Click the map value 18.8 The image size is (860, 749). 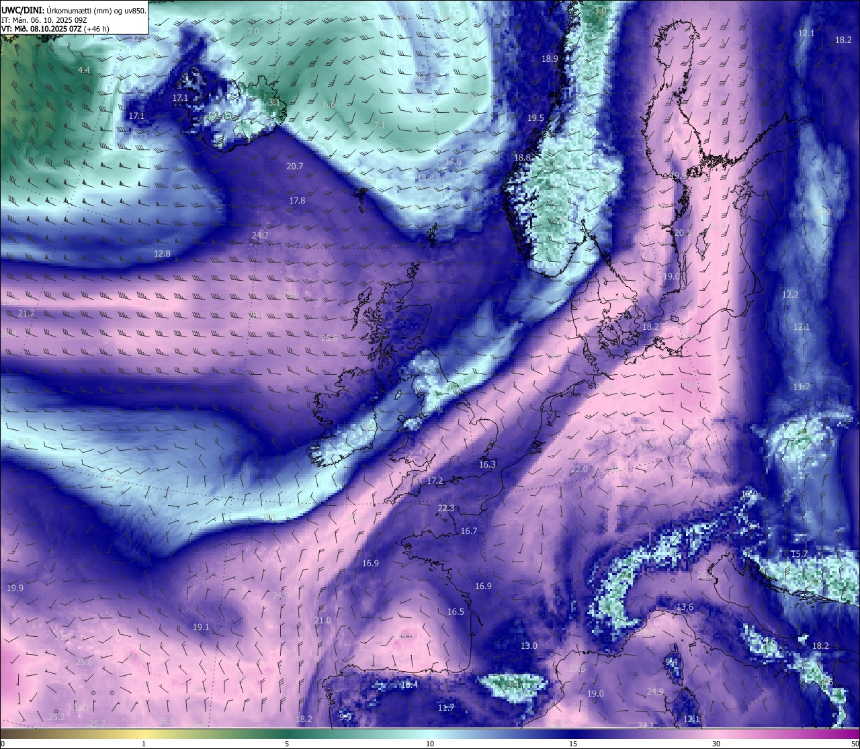tap(522, 158)
